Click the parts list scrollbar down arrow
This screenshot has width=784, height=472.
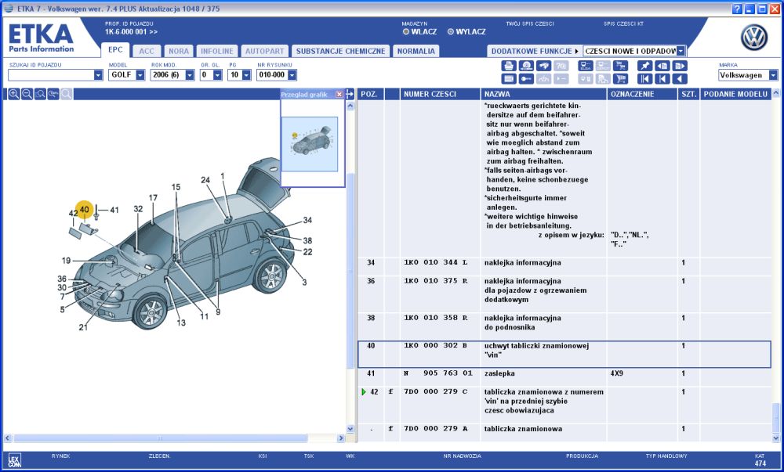coord(776,438)
